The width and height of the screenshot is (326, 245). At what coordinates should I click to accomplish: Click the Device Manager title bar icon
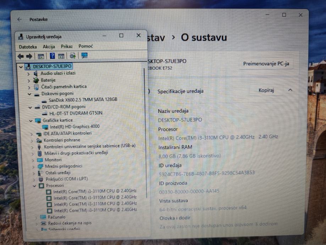point(21,37)
